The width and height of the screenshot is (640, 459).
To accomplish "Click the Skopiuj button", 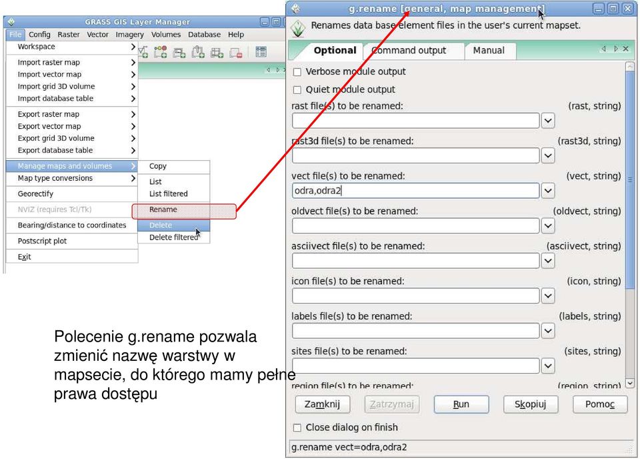I will (x=531, y=404).
